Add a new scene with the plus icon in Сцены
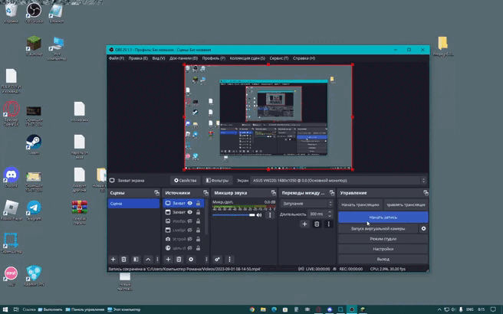Screen dimensions: 503x314 pyautogui.click(x=113, y=259)
